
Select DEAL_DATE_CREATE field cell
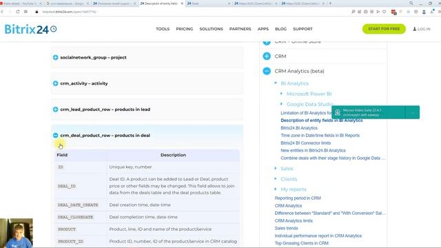(81, 205)
